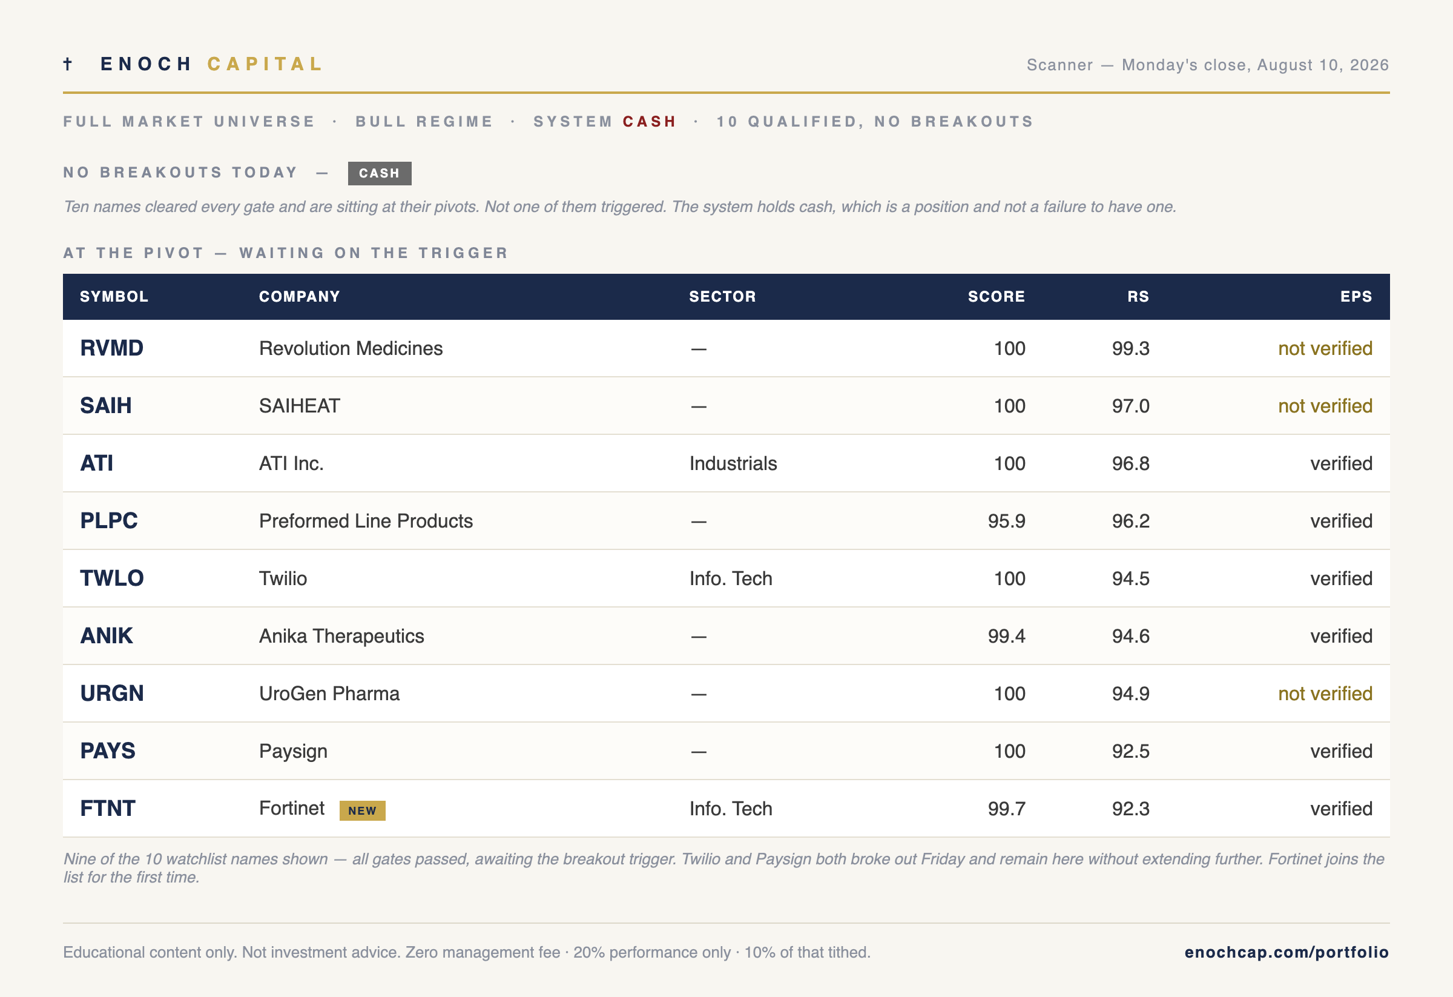Click the NEW badge next to Fortinet
The image size is (1453, 997).
(362, 810)
